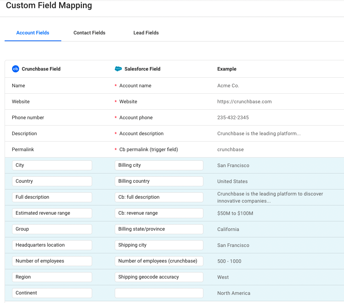Open the Cb: full description dropdown

click(x=159, y=197)
